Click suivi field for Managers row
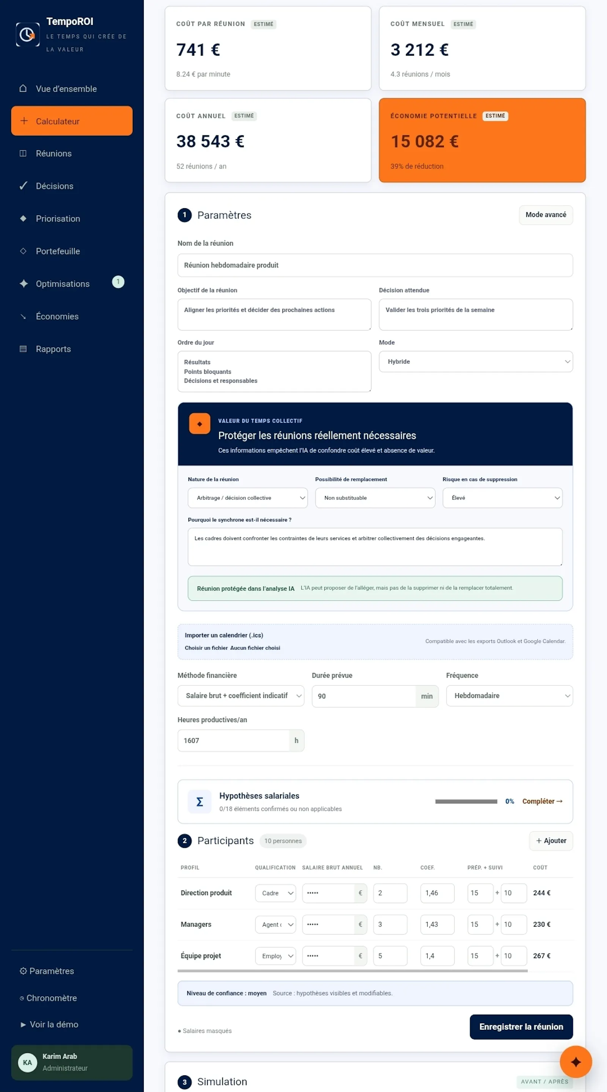Image resolution: width=607 pixels, height=1092 pixels. point(514,924)
